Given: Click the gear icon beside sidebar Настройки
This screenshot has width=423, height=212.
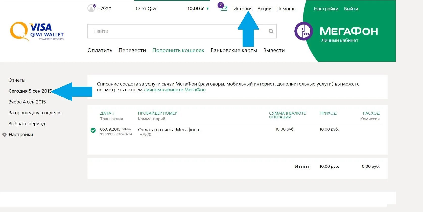Looking at the screenshot, I should [x=4, y=135].
